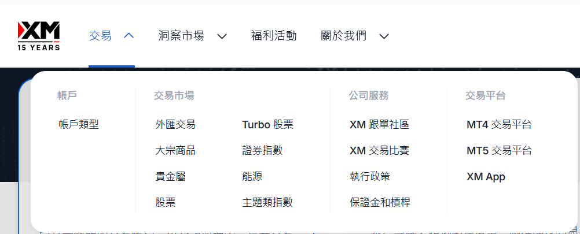
Task: View 執行政策 page
Action: pos(370,176)
